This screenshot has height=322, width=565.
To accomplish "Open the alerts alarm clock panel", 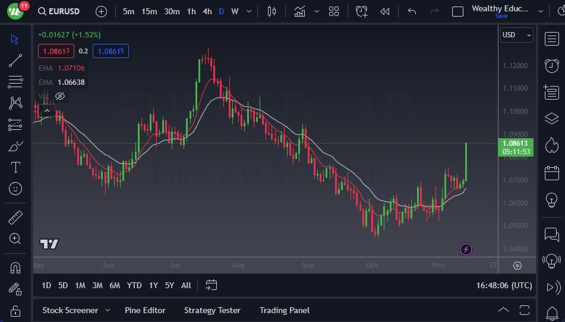I will 551,65.
